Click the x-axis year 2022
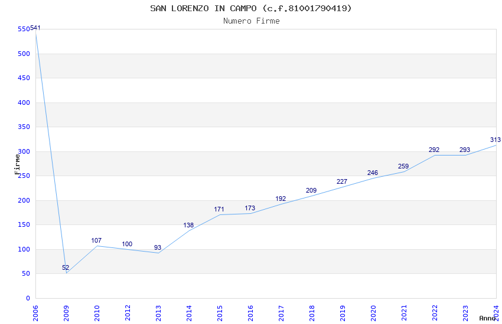This screenshot has width=502, height=324. click(x=435, y=313)
